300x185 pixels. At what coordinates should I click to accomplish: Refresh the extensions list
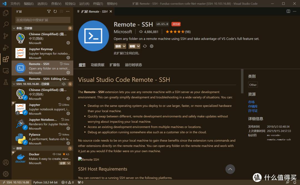point(55,11)
